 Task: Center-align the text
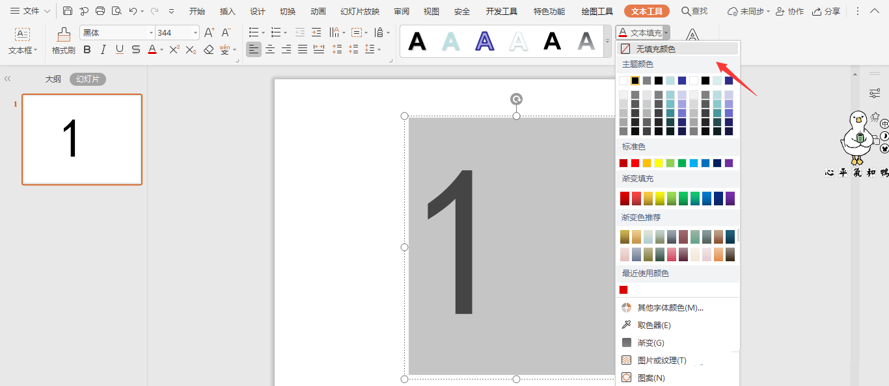pos(270,49)
